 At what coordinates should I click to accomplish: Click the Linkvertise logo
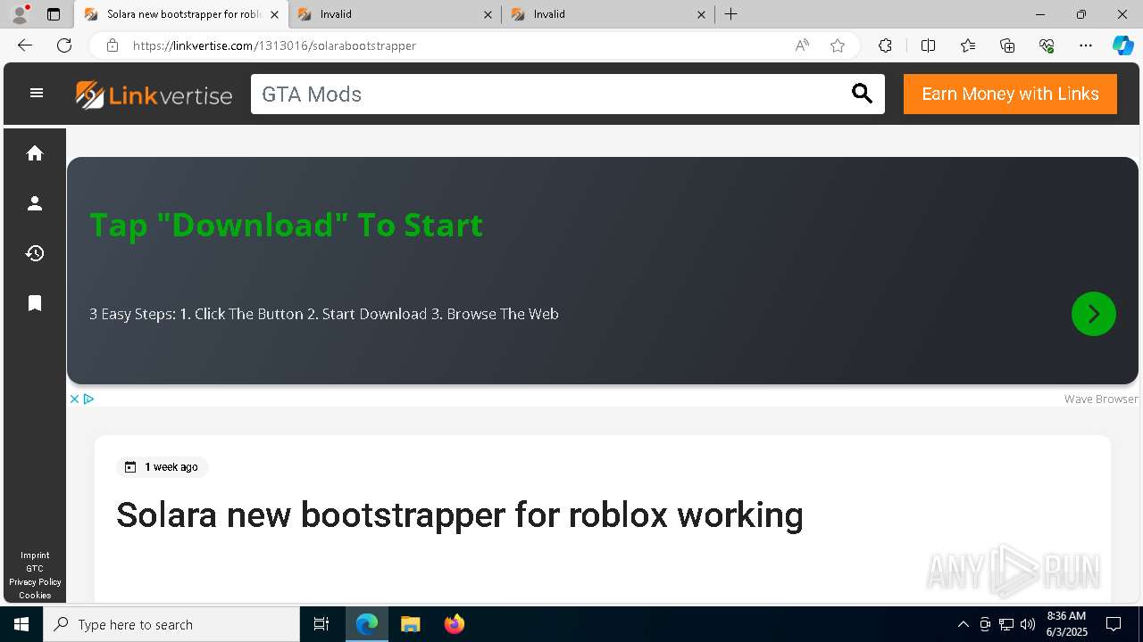click(154, 95)
